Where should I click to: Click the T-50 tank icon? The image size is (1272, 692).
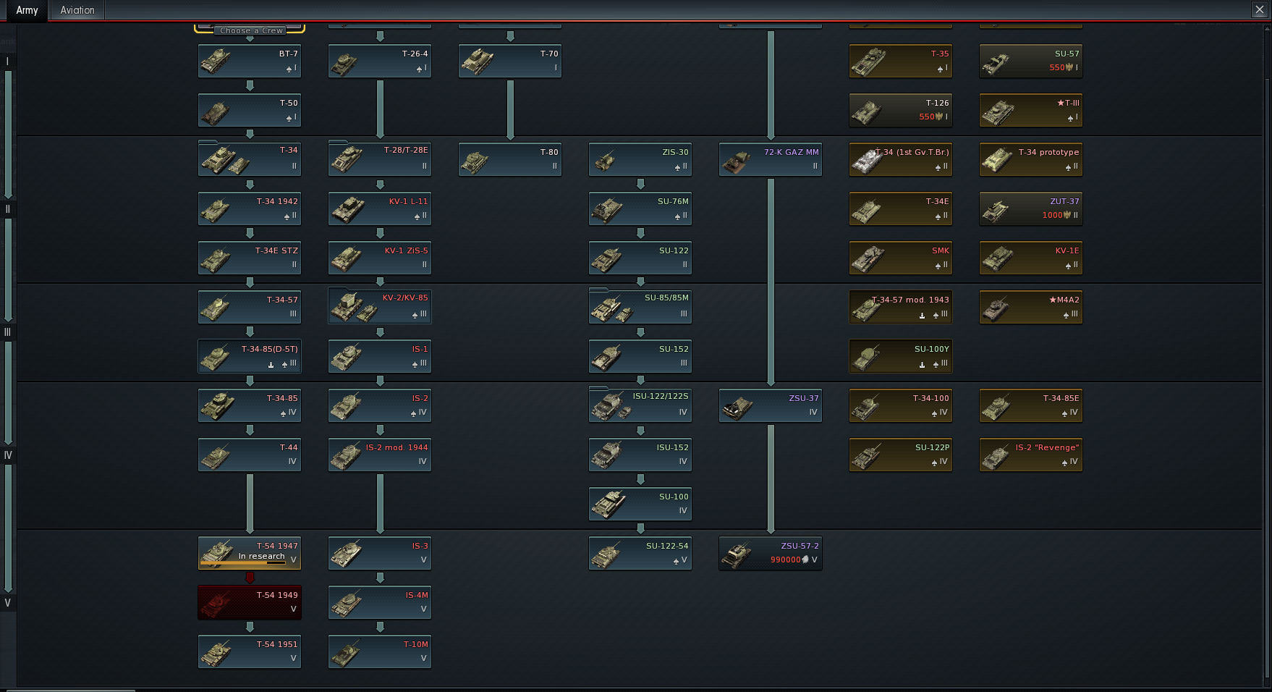216,111
